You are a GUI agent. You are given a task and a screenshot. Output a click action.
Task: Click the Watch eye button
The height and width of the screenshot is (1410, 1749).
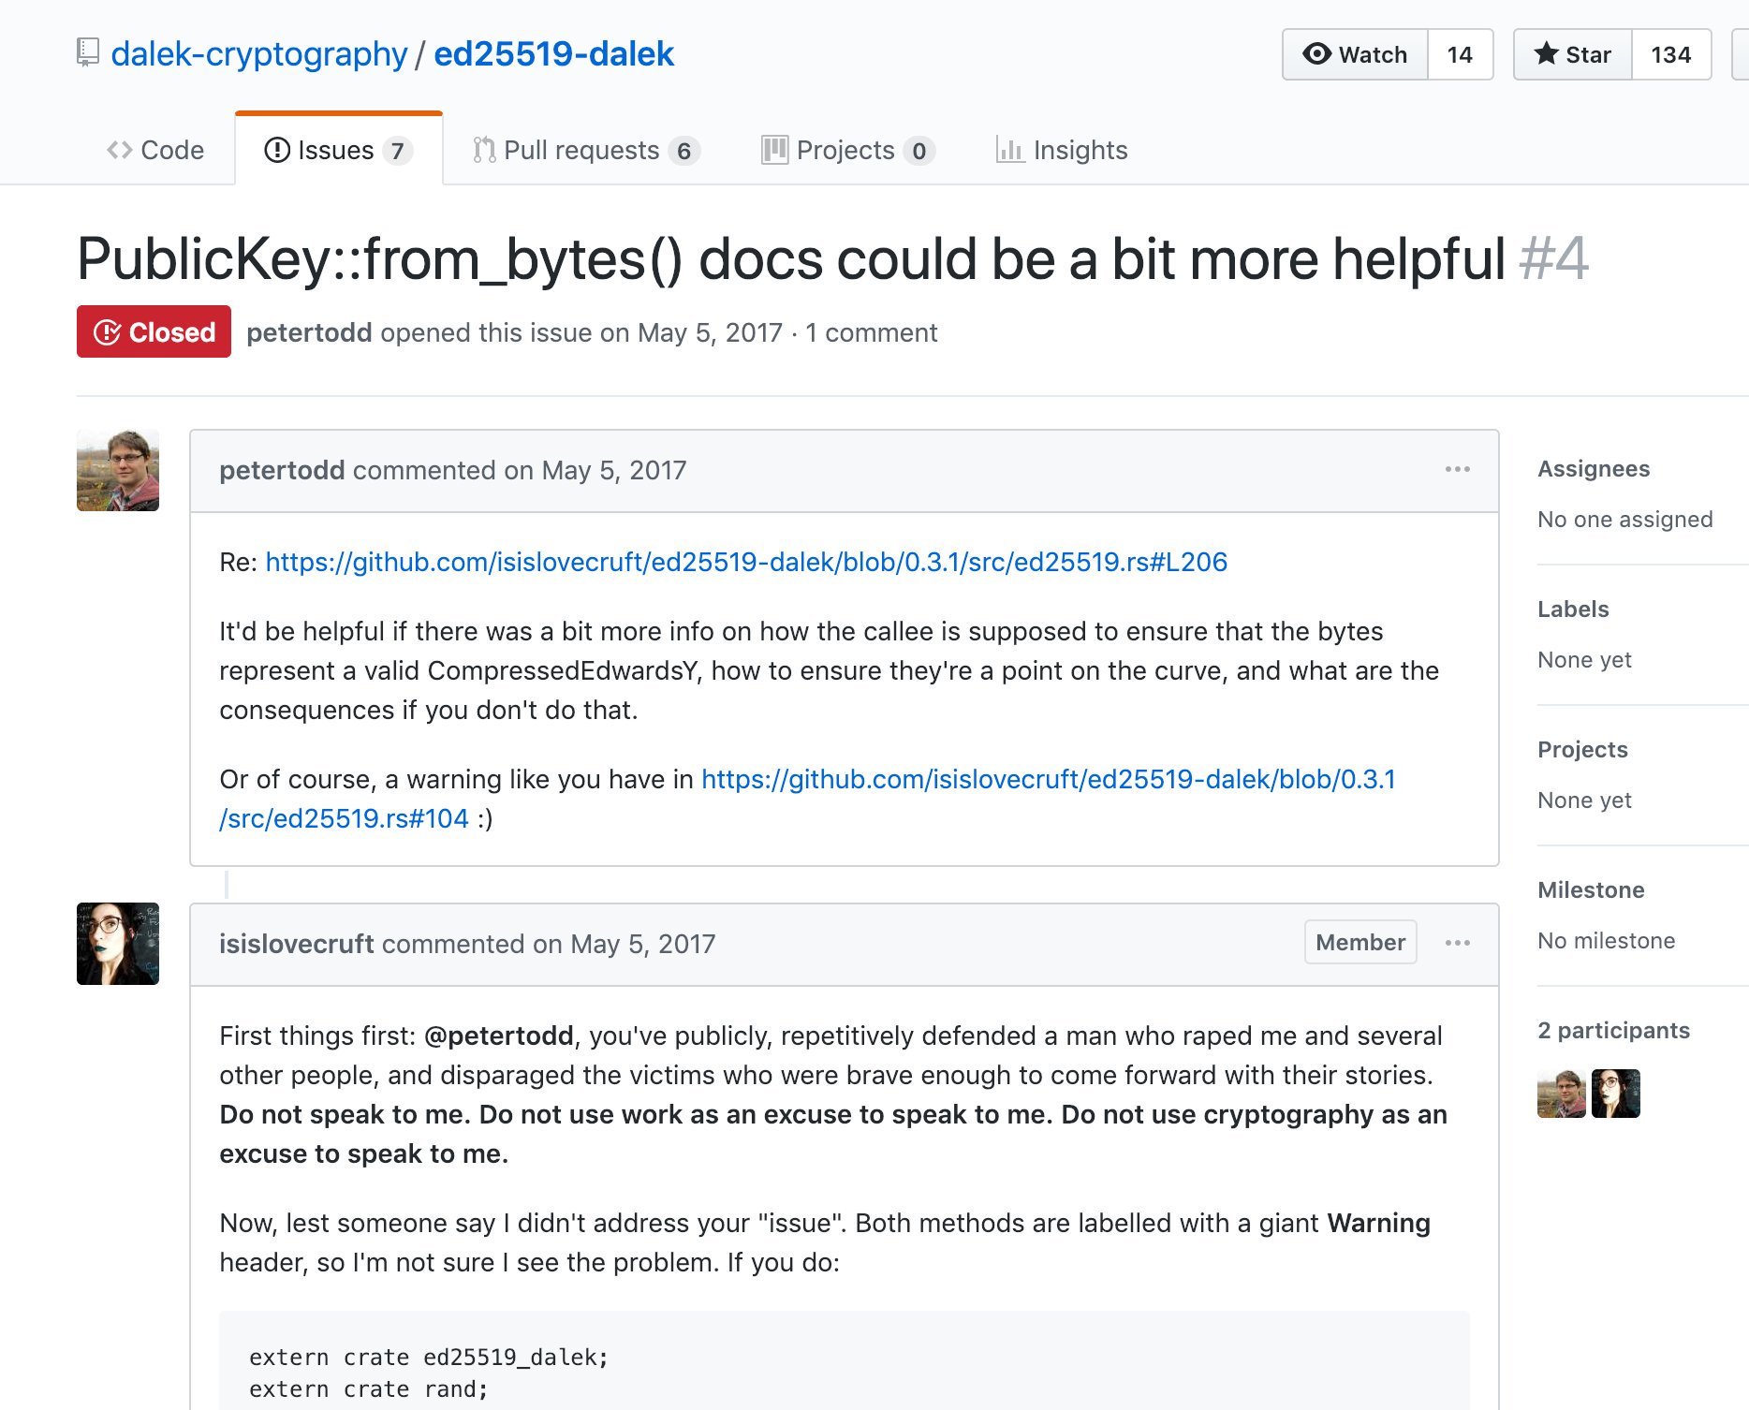tap(1355, 54)
